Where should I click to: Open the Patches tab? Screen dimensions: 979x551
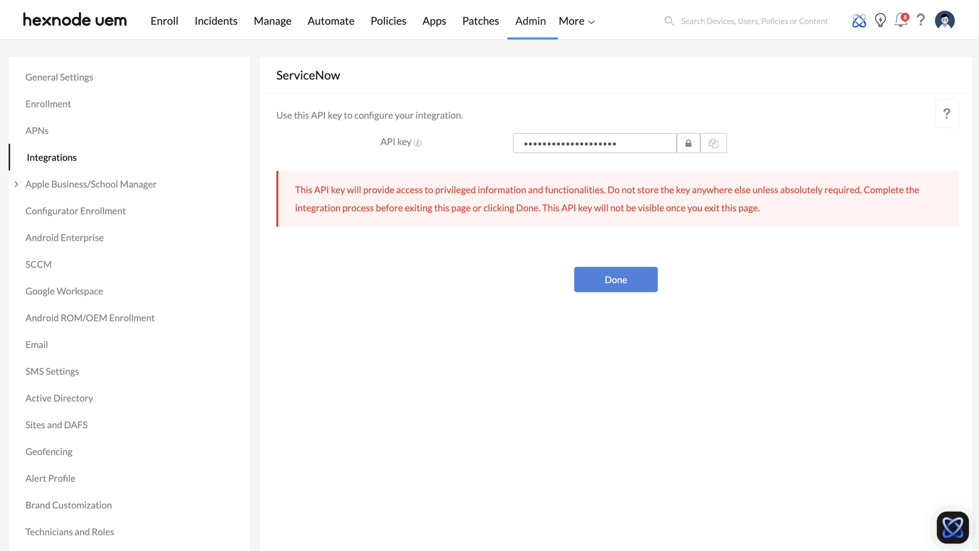point(480,21)
